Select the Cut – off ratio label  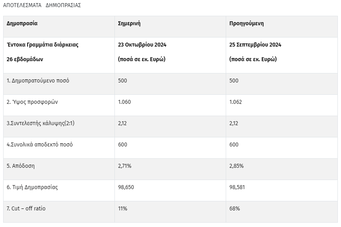[x=26, y=208]
